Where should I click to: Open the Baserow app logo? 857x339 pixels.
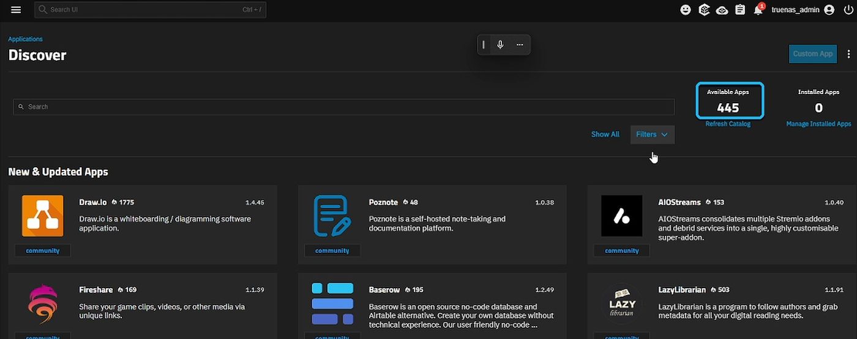pos(332,304)
